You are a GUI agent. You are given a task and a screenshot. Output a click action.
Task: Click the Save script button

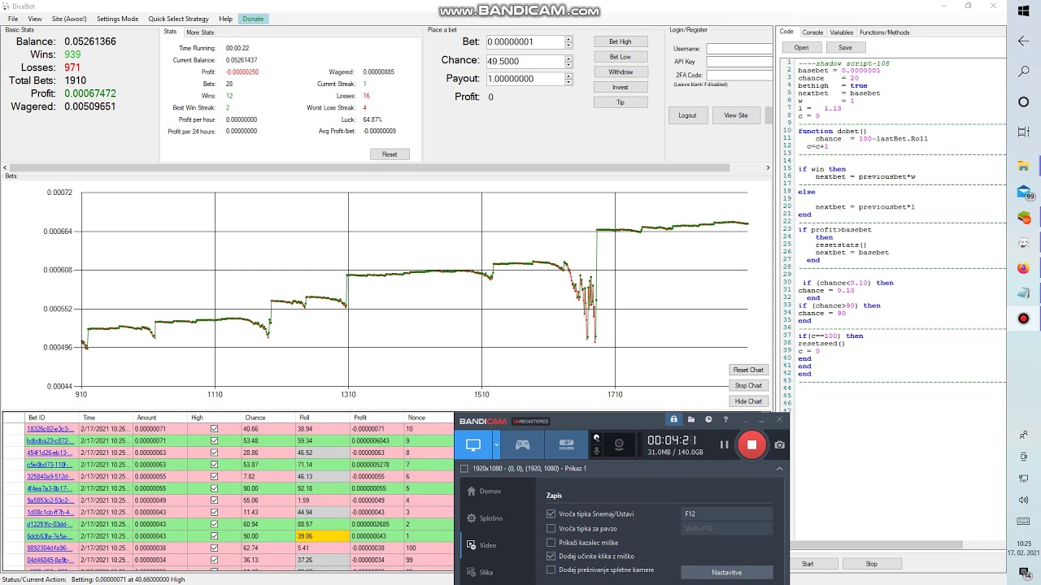[x=845, y=47]
